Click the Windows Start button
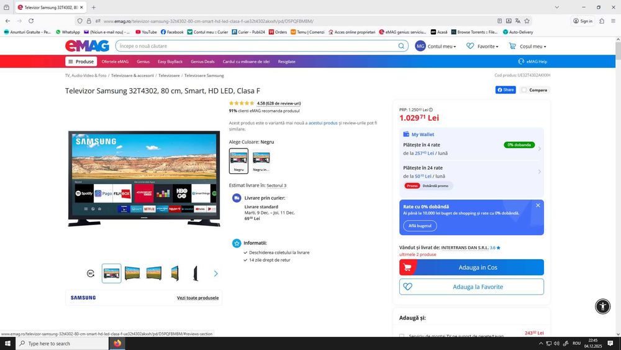Screen dimensions: 621x350 [7, 343]
